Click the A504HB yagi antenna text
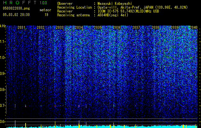The image size is (201, 128). click(113, 15)
